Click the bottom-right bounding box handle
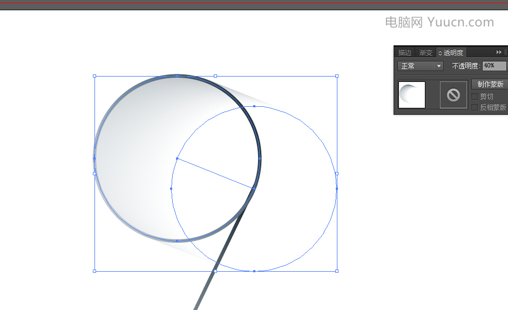Viewport: 508px width, 310px height. tap(337, 271)
